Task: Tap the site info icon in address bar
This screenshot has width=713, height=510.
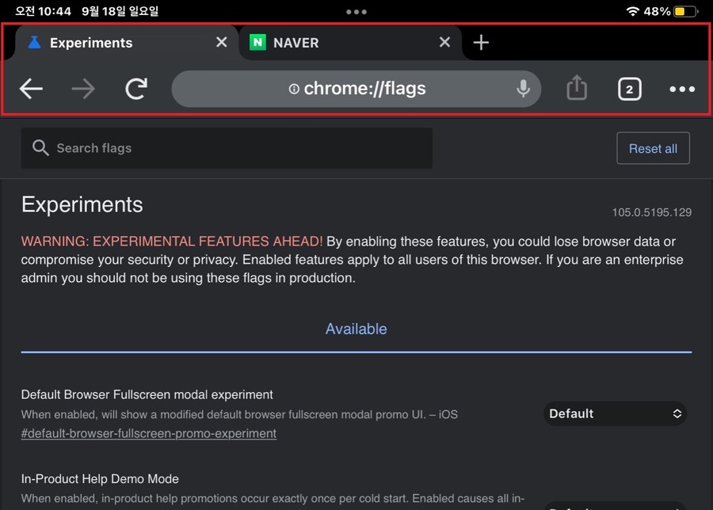Action: click(x=294, y=89)
